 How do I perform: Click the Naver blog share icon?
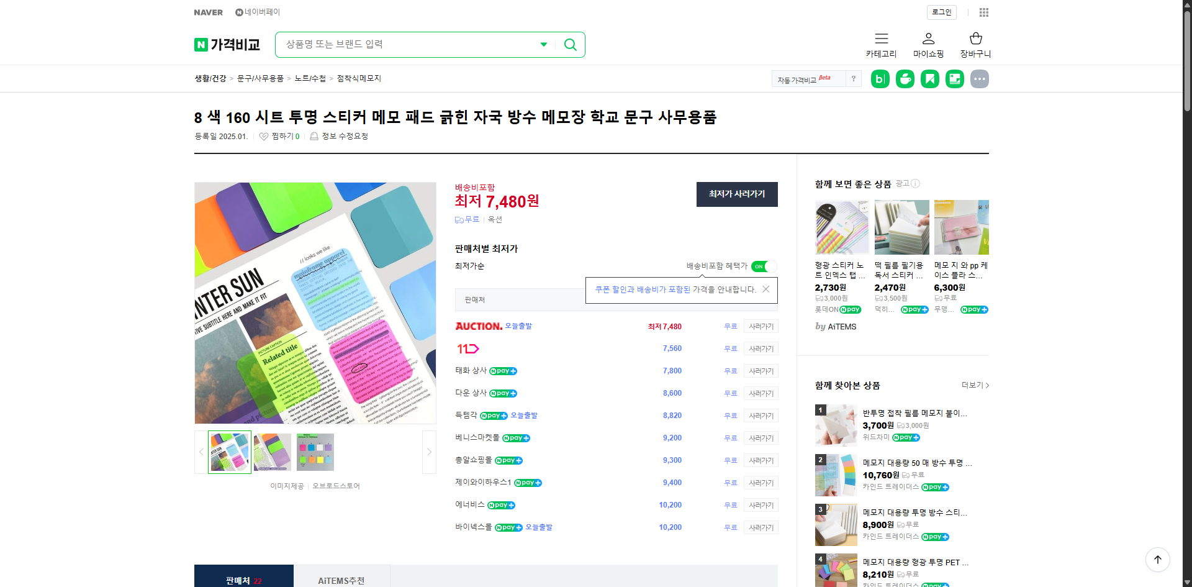tap(880, 78)
